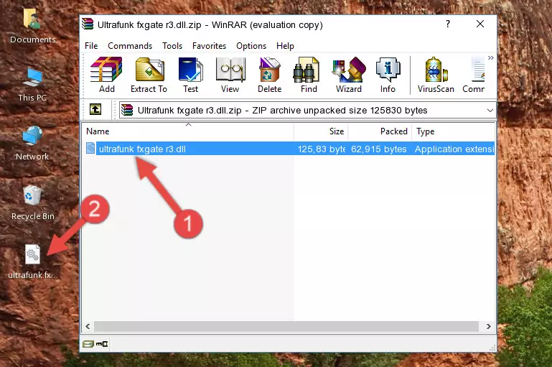The width and height of the screenshot is (552, 367).
Task: Click the View toolbar icon
Action: coord(230,75)
